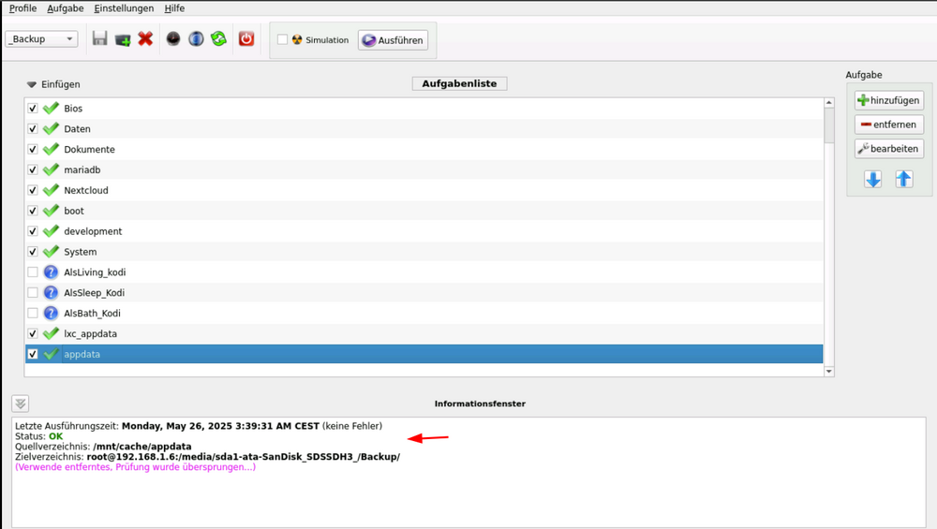This screenshot has width=937, height=529.
Task: Click question mark icon for AlsLiving_kodi
Action: [x=51, y=272]
